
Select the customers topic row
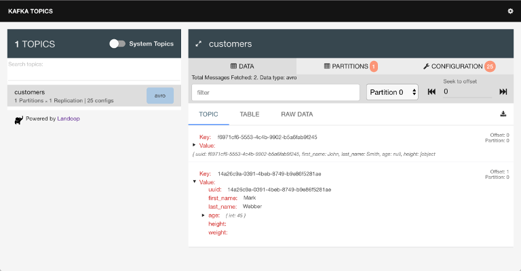coord(94,96)
